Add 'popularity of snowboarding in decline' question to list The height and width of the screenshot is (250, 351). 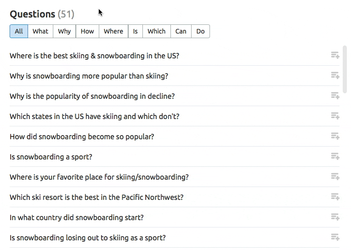click(x=335, y=96)
